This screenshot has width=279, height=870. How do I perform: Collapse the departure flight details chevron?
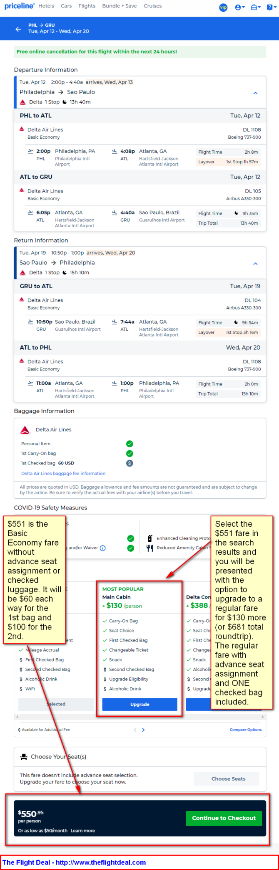point(255,93)
